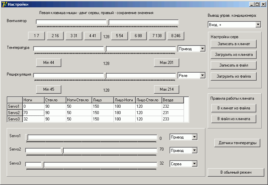Open the 'Вход, +' air conditioner output dropdown

[x=258, y=25]
